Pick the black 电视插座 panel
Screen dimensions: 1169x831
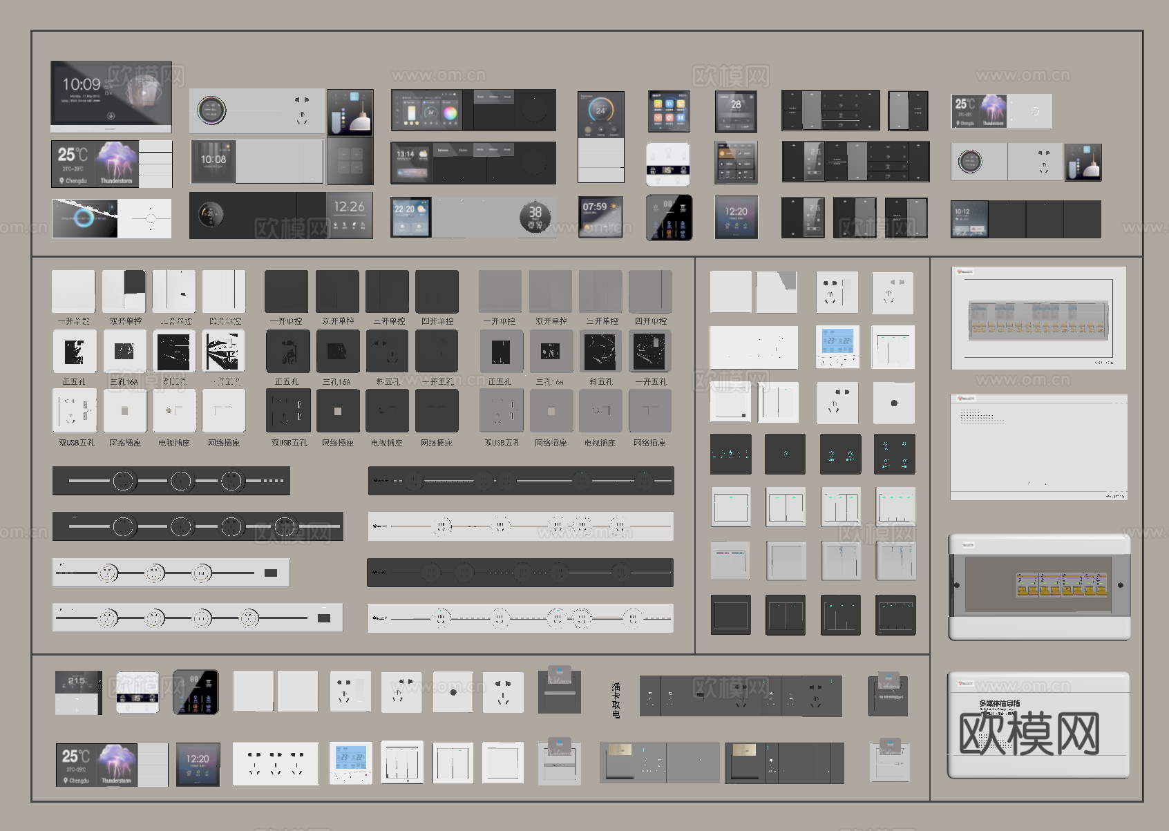(387, 411)
